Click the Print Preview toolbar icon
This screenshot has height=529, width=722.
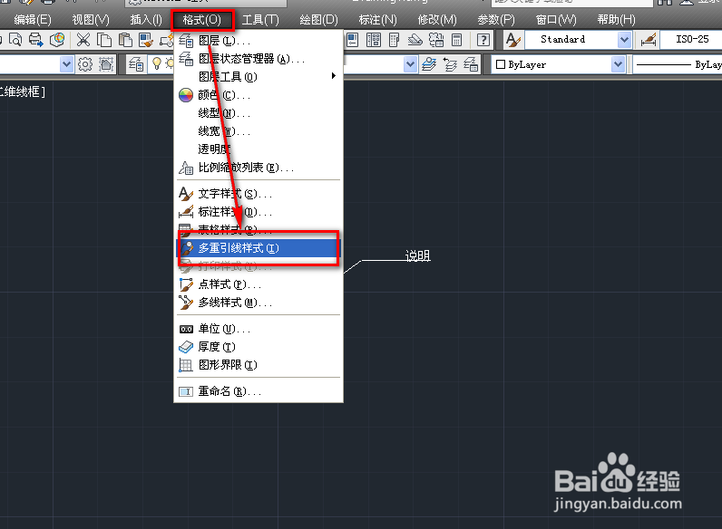[15, 40]
